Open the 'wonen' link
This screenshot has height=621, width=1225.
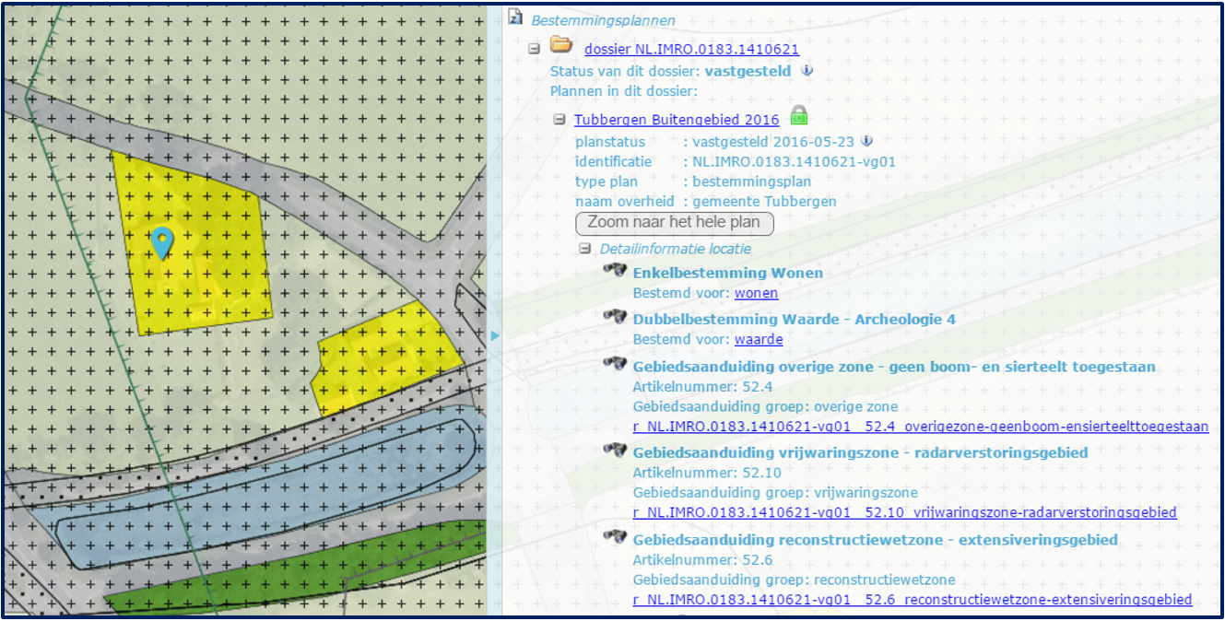[x=756, y=293]
